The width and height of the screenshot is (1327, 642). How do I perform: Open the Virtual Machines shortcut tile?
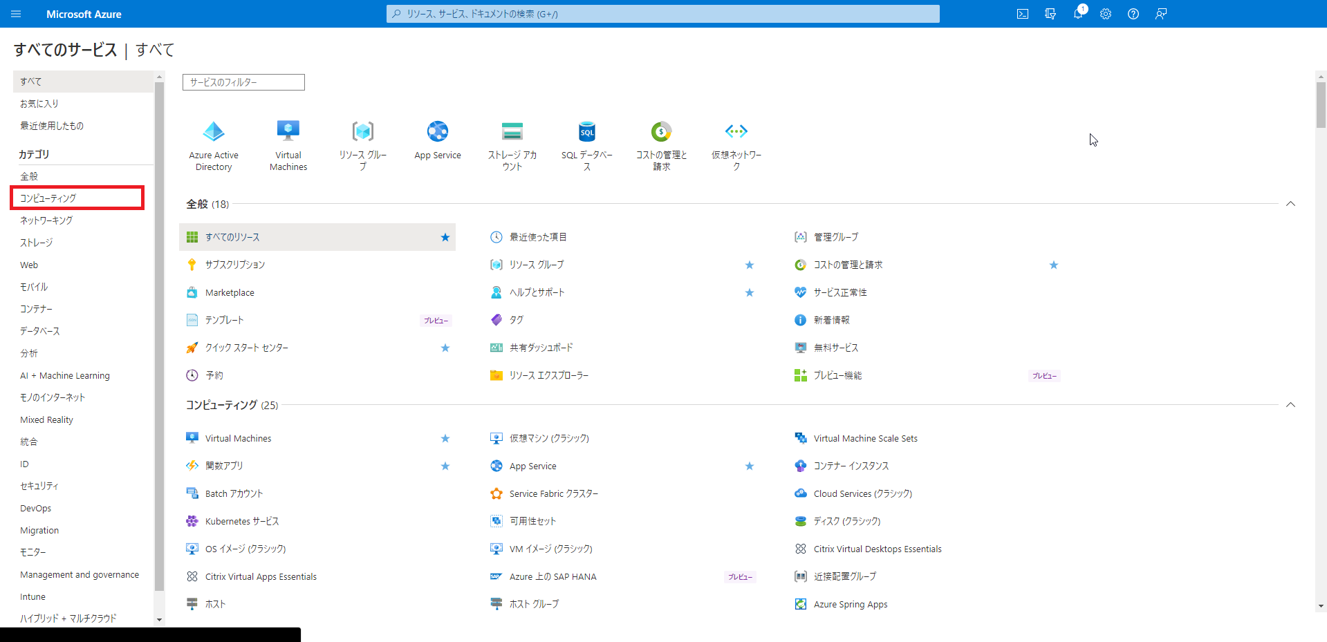288,146
